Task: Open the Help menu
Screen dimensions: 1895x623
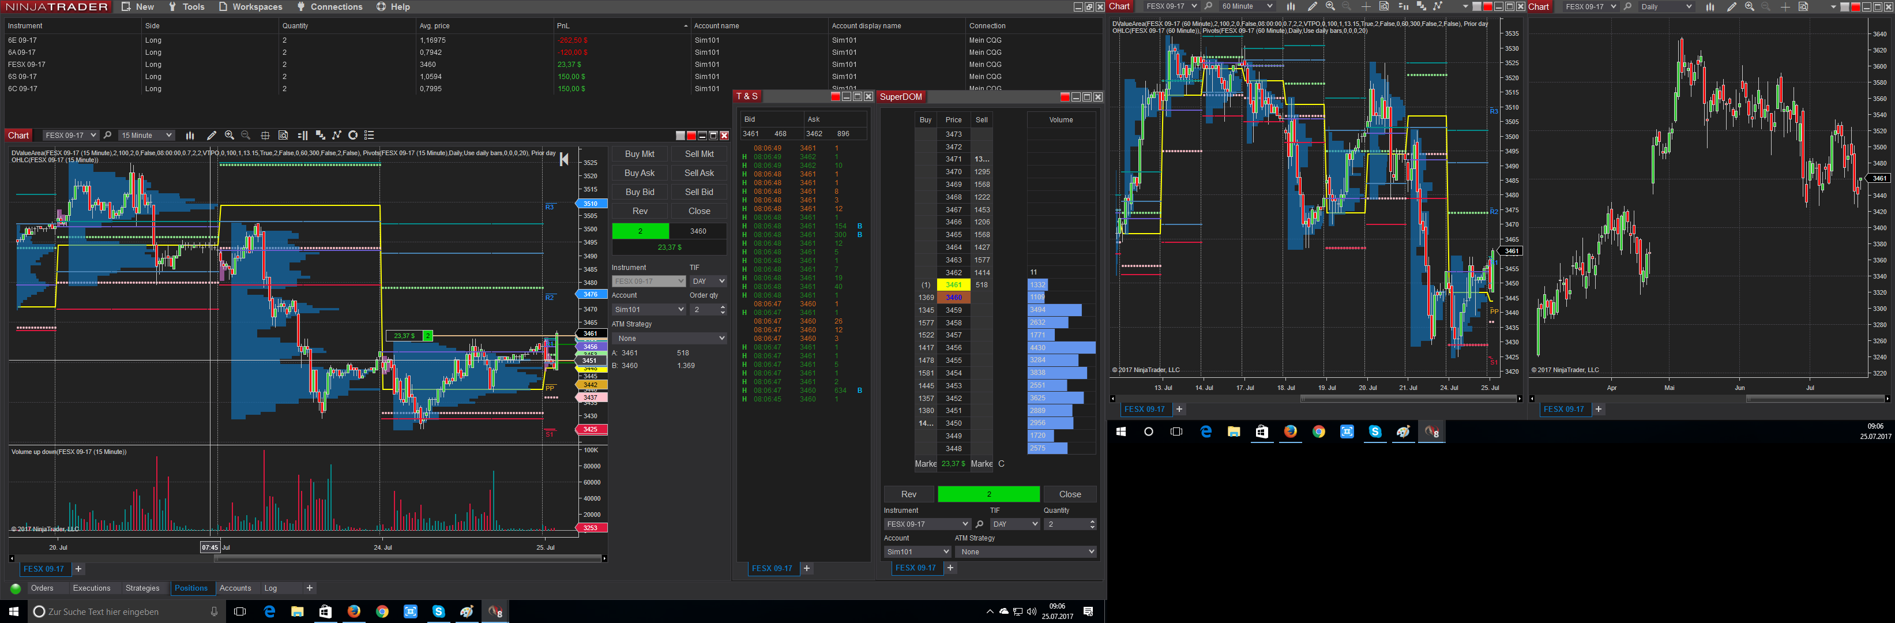Action: (x=393, y=6)
